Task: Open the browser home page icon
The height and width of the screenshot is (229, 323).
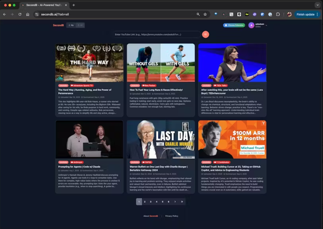Action: [28, 15]
